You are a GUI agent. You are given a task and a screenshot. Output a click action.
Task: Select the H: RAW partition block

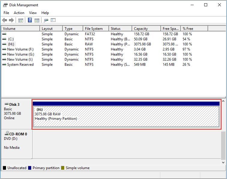(x=126, y=117)
